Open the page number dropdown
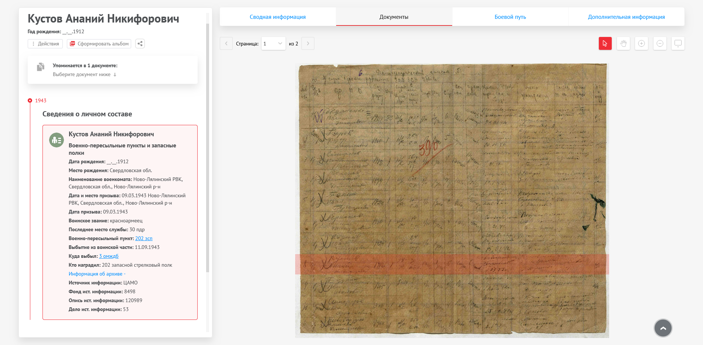The image size is (703, 345). tap(273, 44)
